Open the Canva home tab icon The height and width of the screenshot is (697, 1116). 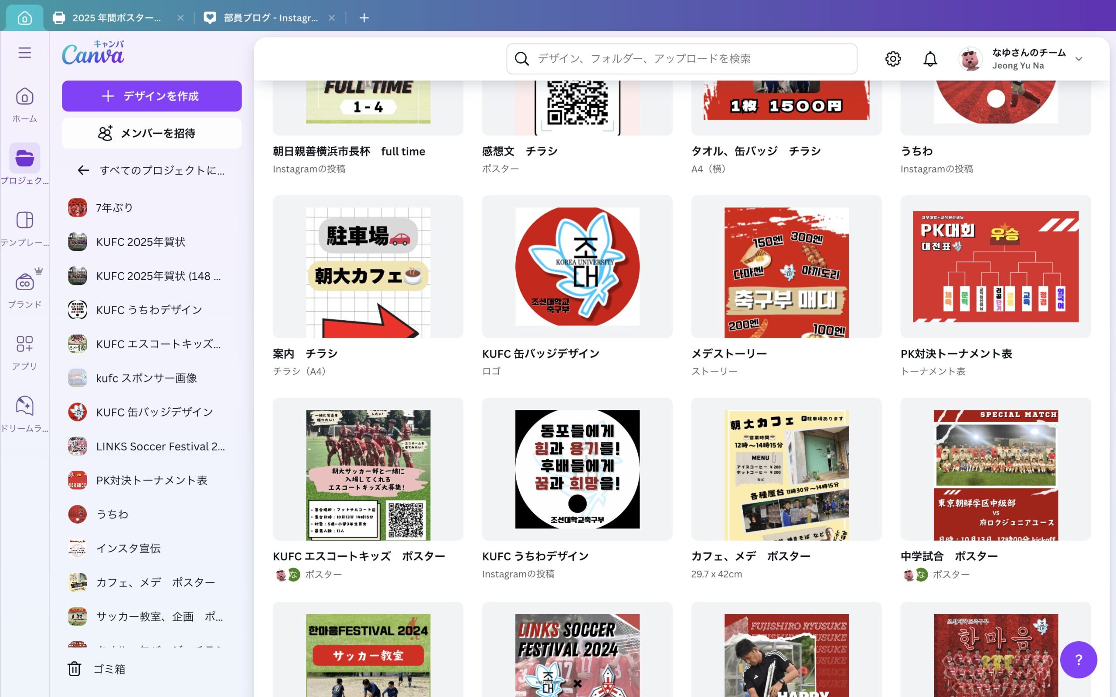[24, 18]
